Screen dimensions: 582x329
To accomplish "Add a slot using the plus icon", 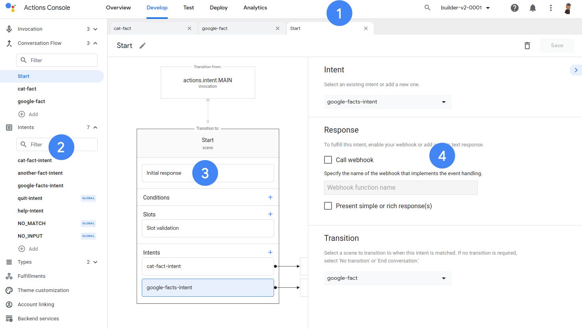I will coord(270,214).
